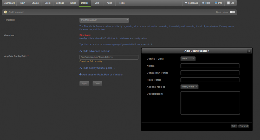Click the Help diamond icon
This screenshot has width=260, height=140.
tap(203, 3)
